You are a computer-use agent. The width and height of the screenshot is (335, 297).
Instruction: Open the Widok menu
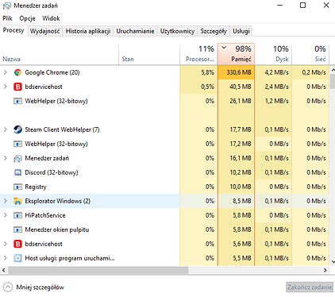(x=51, y=18)
